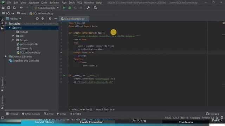This screenshot has height=126, width=225.
Task: Run SQLiteExample with the green play button
Action: click(x=64, y=8)
